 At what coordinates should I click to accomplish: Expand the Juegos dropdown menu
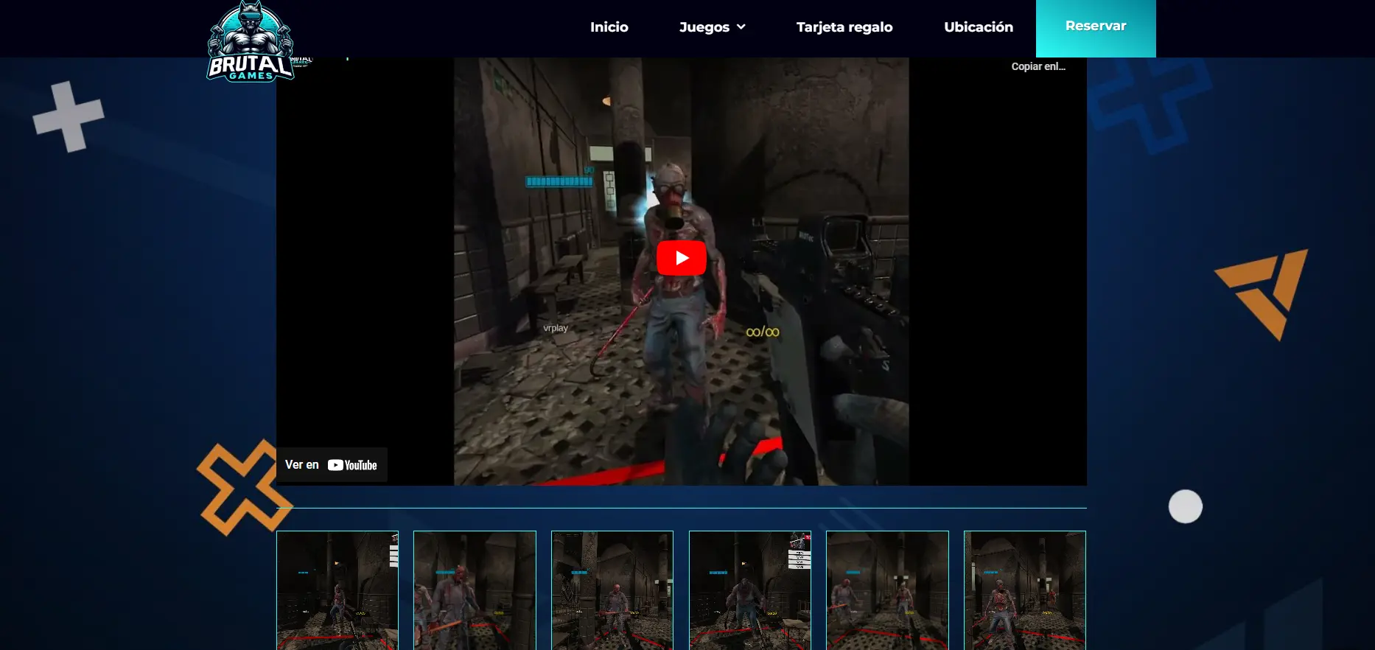coord(712,27)
